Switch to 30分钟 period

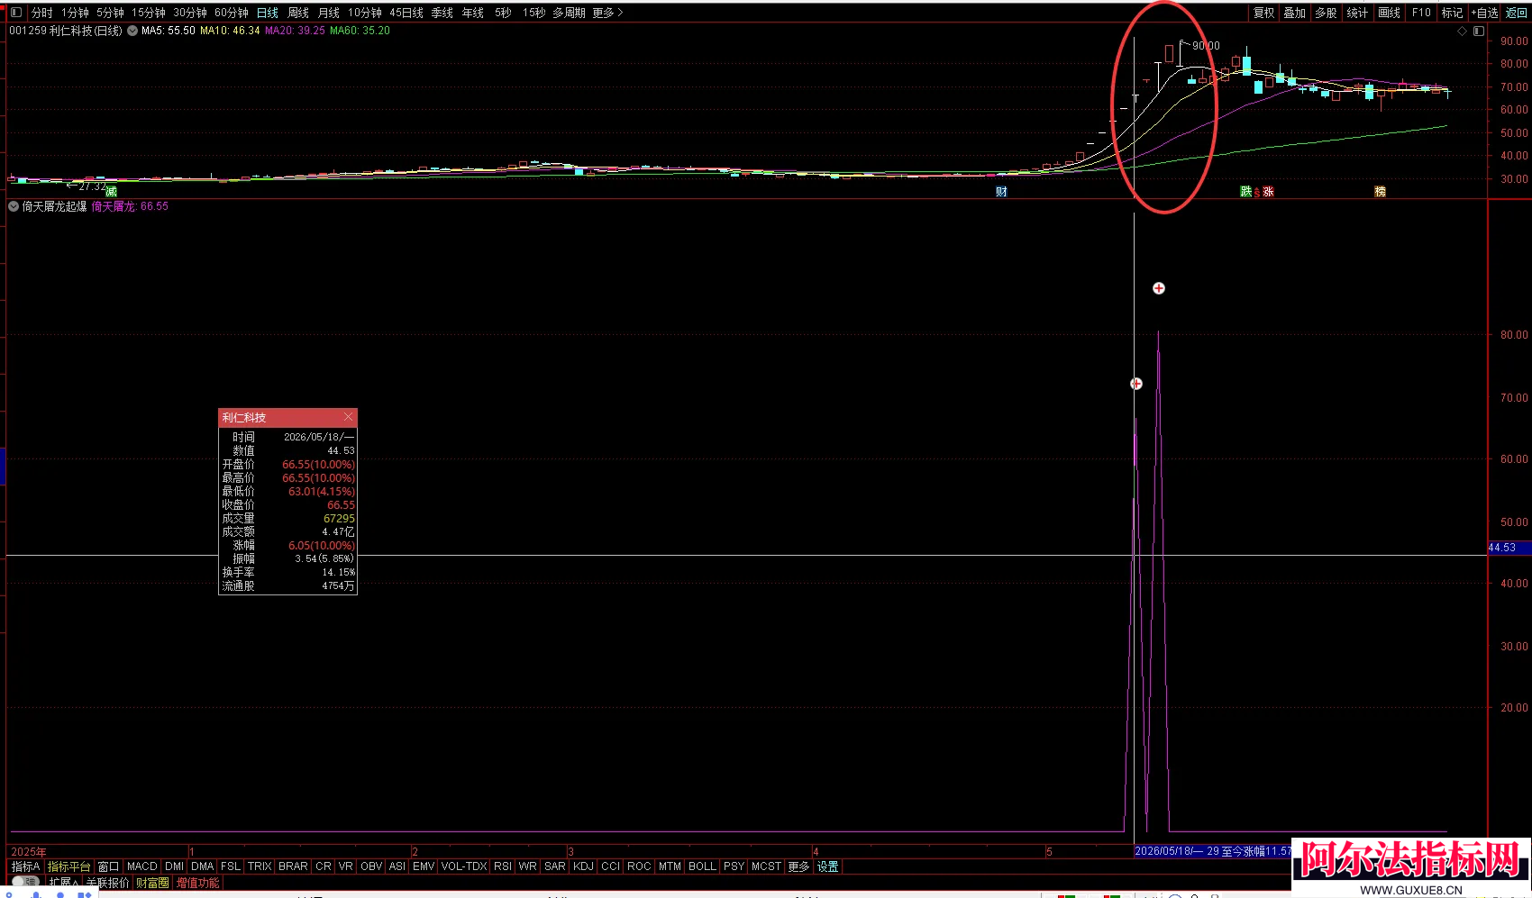tap(190, 13)
